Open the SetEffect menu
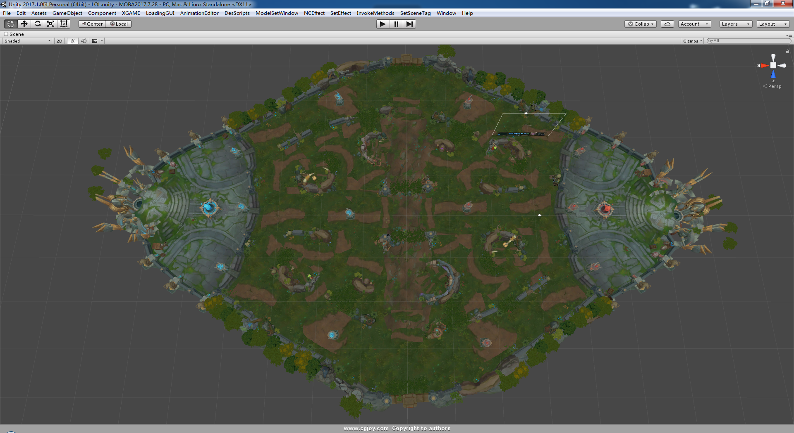The width and height of the screenshot is (794, 433). 341,13
